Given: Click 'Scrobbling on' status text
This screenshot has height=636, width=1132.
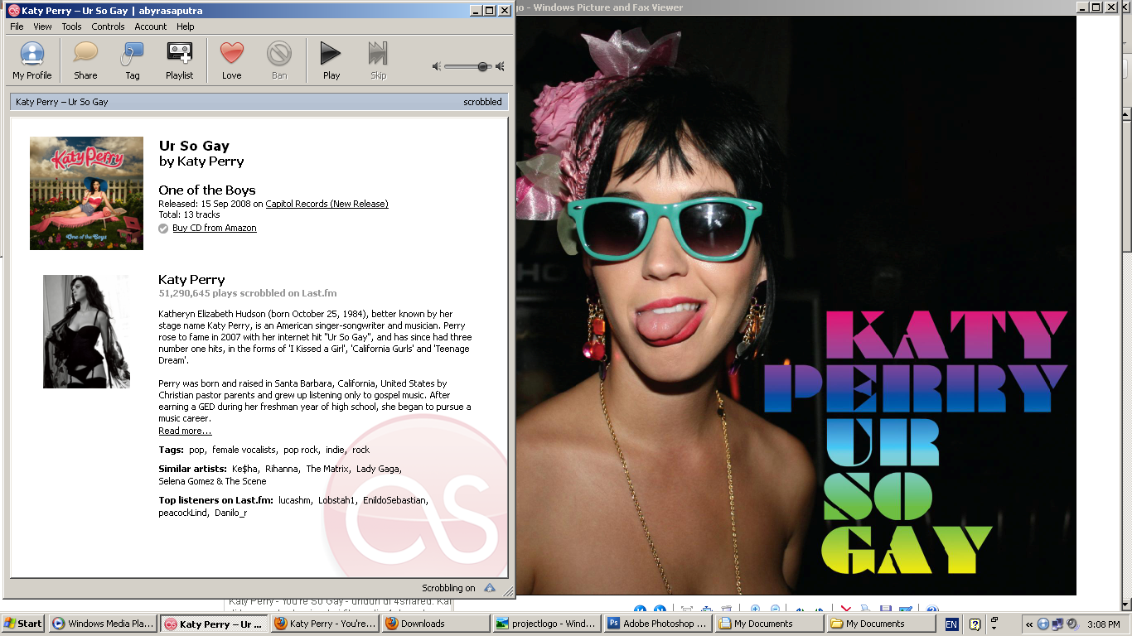Looking at the screenshot, I should 448,588.
